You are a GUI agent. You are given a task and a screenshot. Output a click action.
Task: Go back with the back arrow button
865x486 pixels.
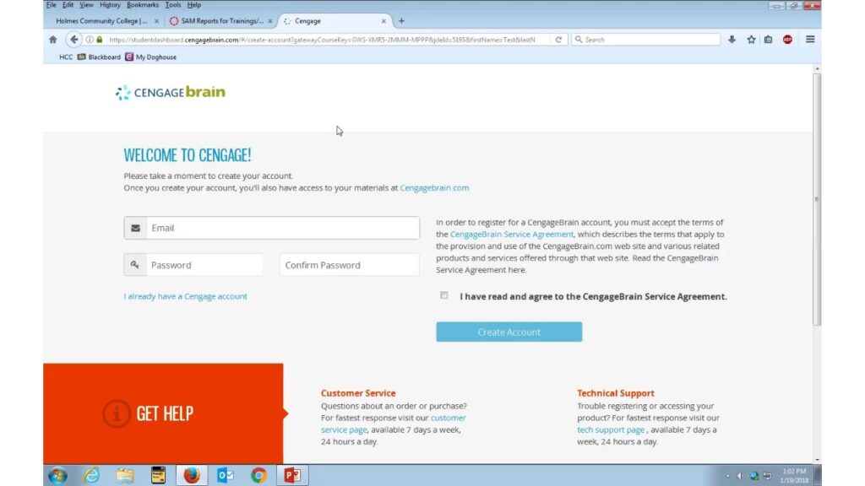click(x=73, y=40)
